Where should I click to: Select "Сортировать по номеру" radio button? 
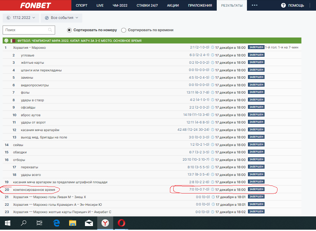click(x=69, y=30)
